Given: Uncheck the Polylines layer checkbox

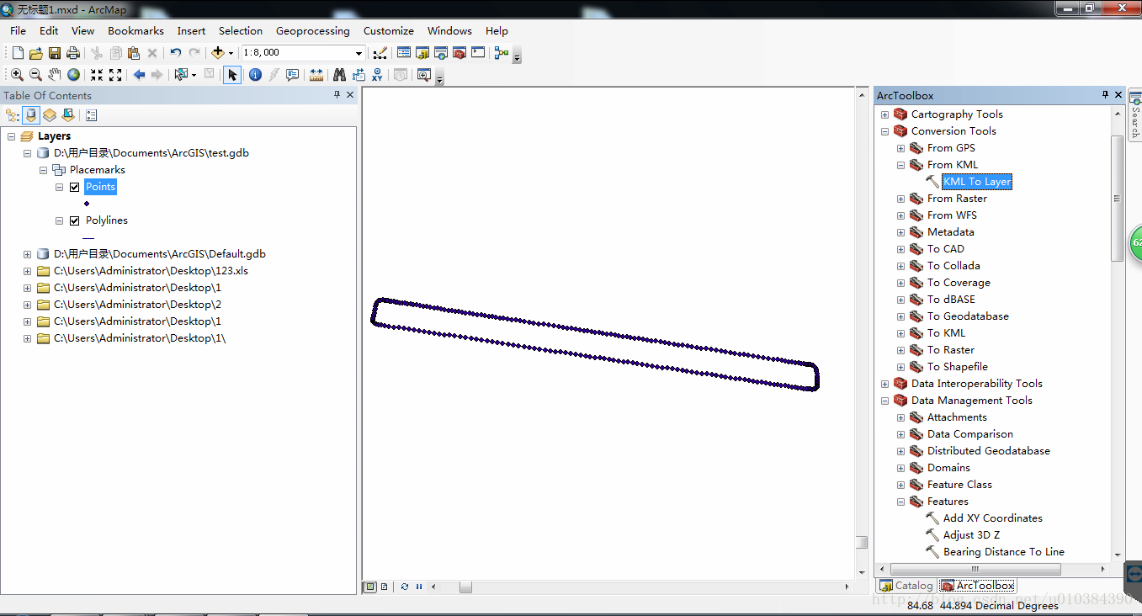Looking at the screenshot, I should click(x=74, y=220).
